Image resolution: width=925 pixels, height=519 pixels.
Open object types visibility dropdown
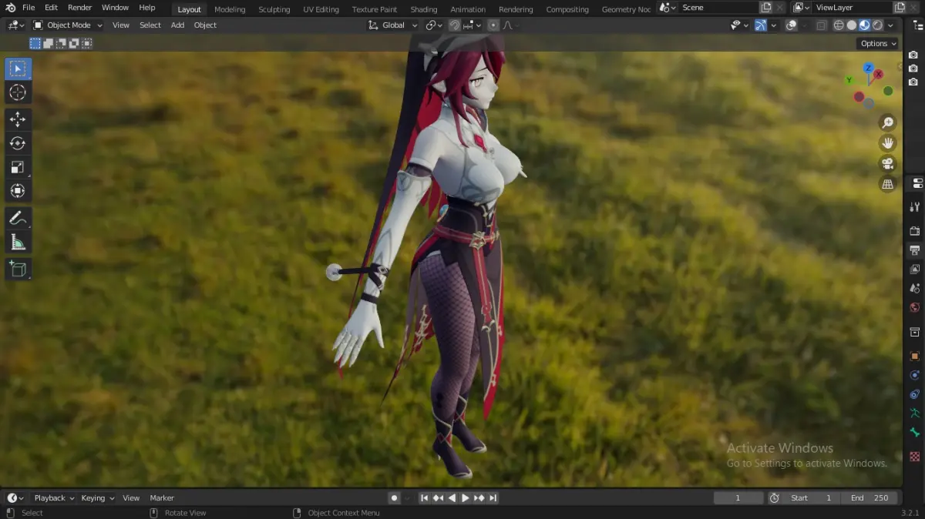point(739,25)
